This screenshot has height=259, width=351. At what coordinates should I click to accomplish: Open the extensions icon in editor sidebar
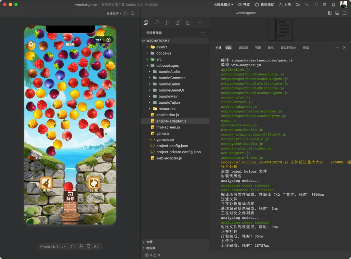pyautogui.click(x=178, y=22)
